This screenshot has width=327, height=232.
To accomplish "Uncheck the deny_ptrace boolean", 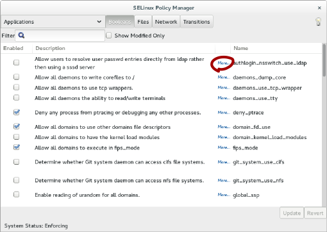I will coord(16,112).
